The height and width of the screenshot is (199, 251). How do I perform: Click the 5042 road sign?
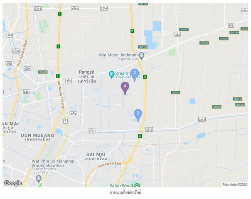point(43,72)
